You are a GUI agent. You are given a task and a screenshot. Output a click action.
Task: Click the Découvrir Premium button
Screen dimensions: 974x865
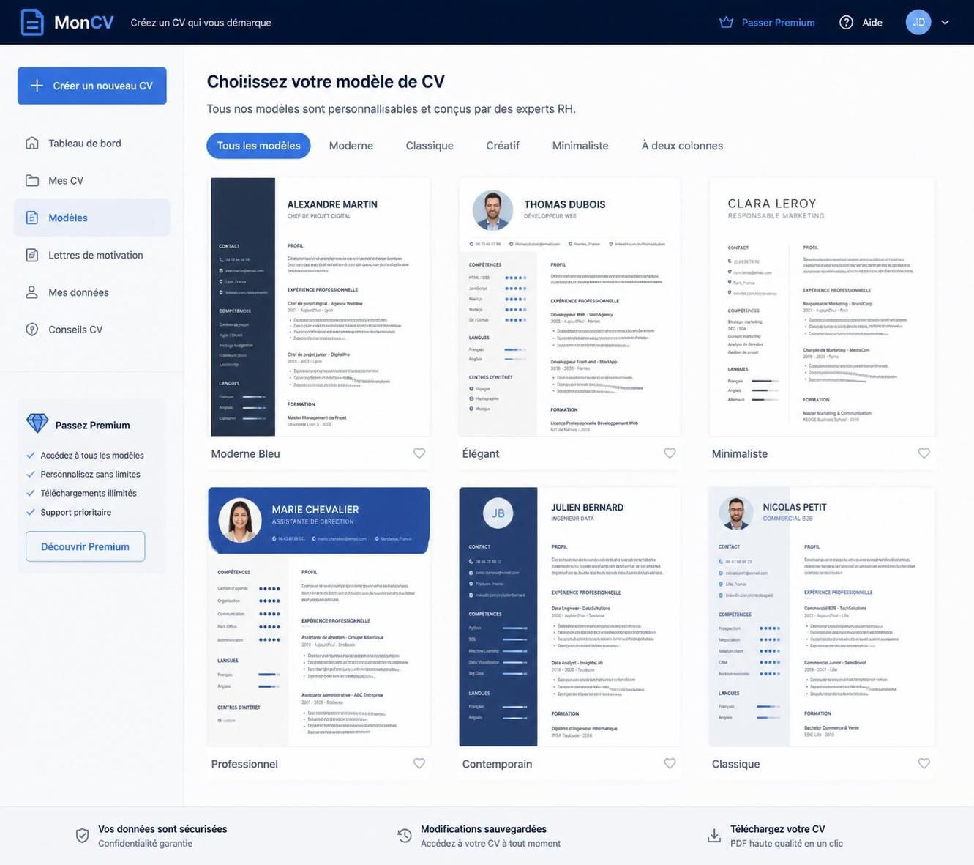(85, 546)
